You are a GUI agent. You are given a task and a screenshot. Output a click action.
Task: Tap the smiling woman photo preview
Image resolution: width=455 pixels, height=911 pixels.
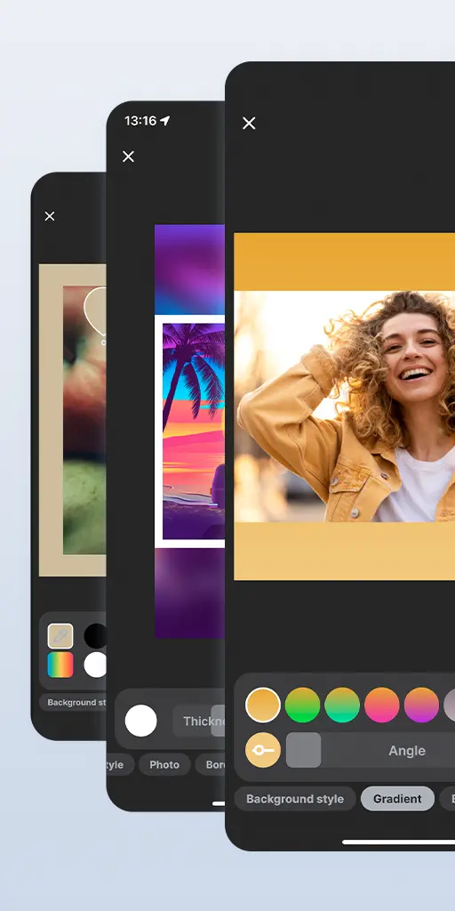tap(344, 406)
